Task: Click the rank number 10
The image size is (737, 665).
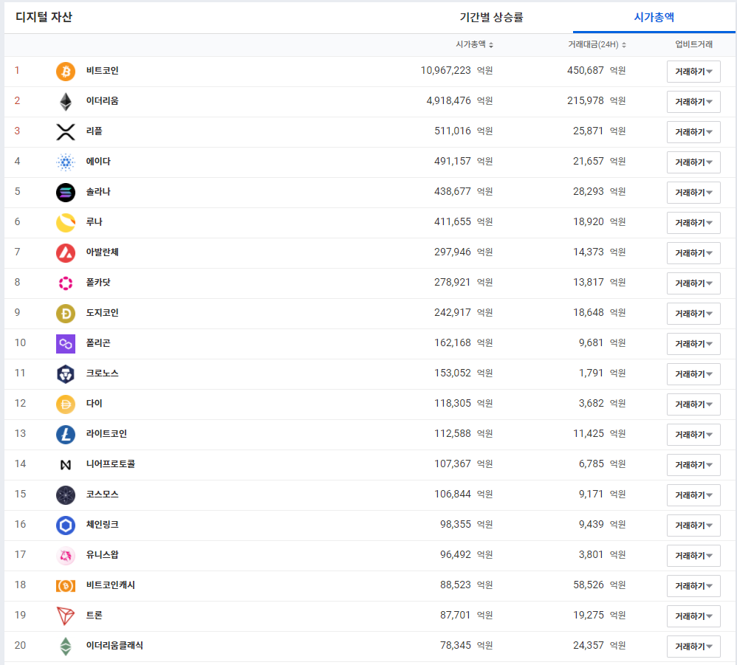Action: 20,342
